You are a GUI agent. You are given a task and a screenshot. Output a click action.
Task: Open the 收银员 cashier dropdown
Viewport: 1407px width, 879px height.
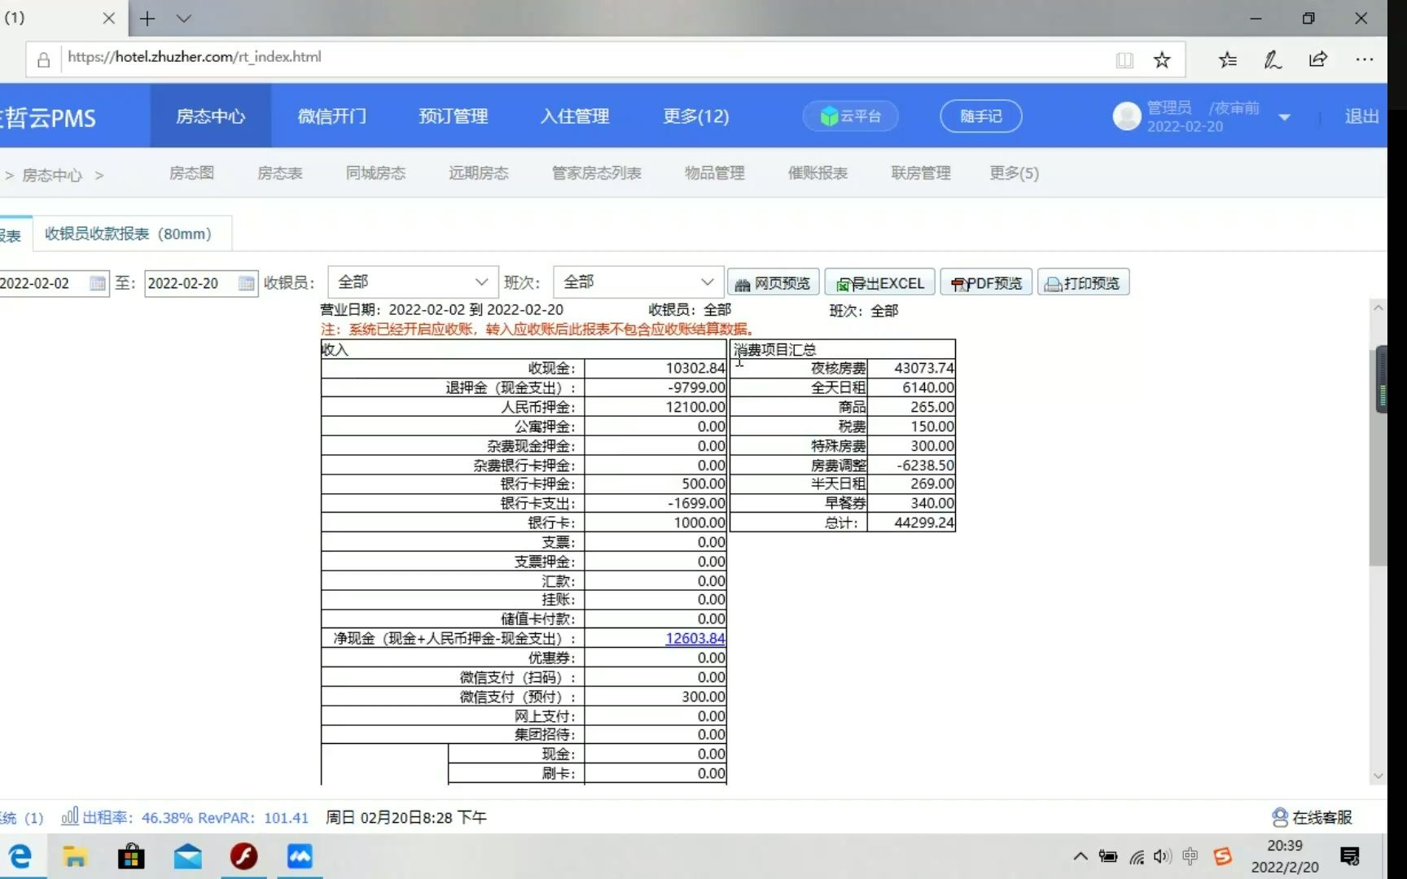(413, 282)
